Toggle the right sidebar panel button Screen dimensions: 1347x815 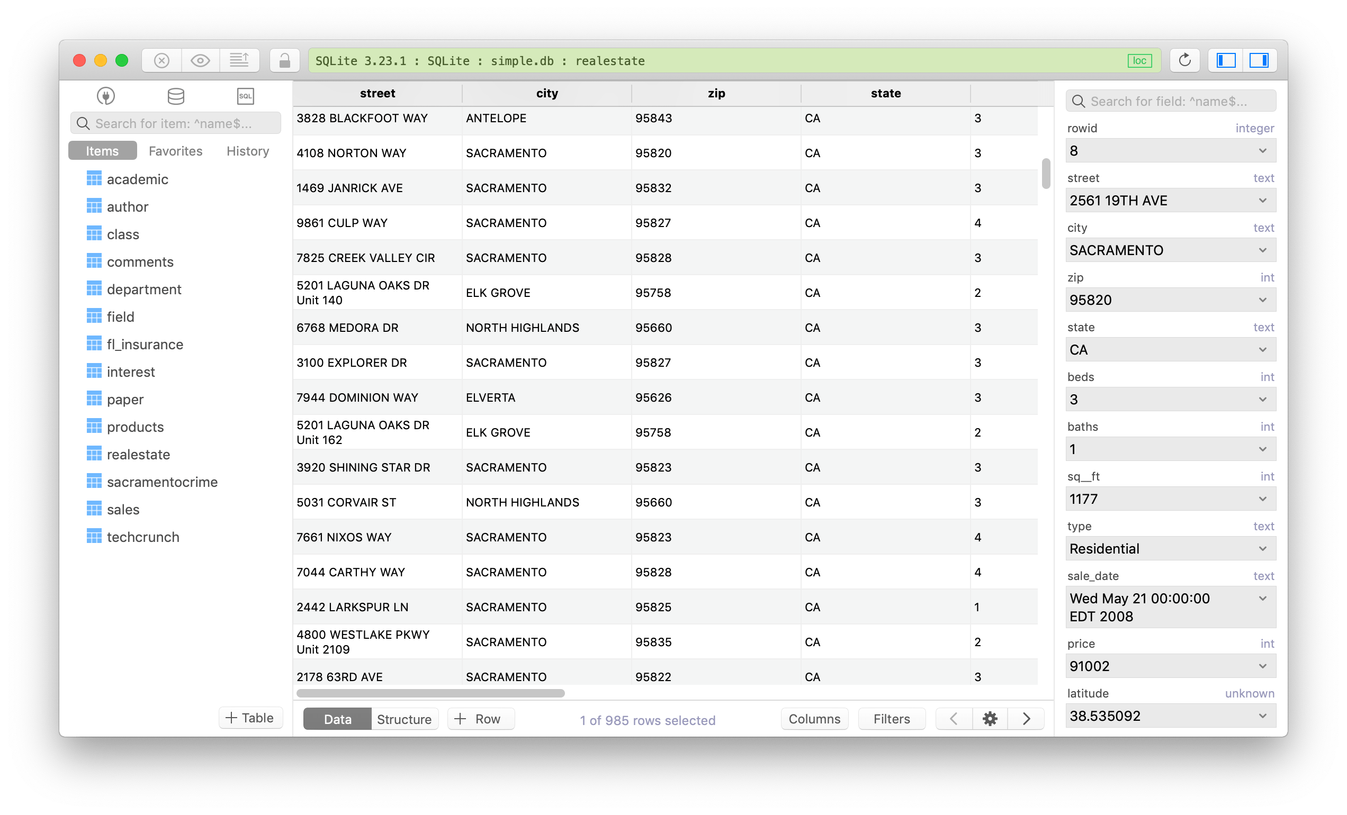point(1259,60)
